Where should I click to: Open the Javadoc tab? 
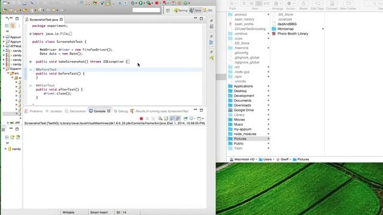(53, 111)
